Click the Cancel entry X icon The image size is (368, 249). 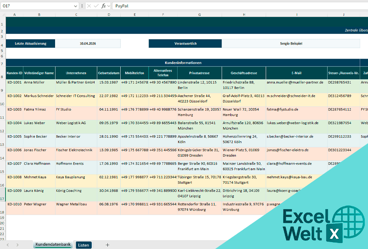click(x=89, y=6)
